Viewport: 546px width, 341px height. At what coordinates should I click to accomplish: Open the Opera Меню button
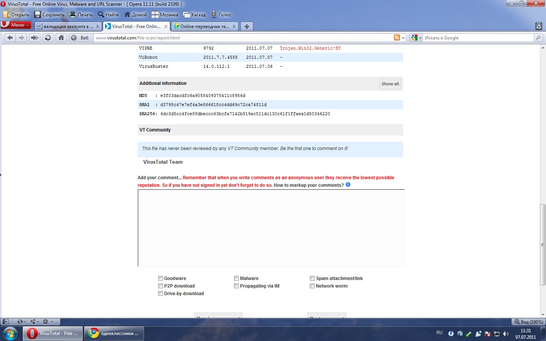[16, 25]
